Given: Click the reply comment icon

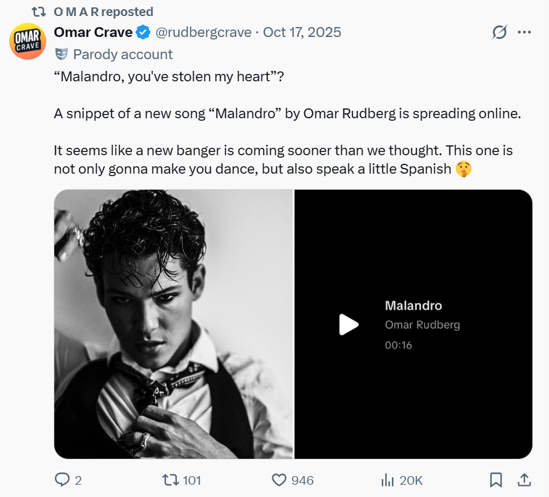Looking at the screenshot, I should click(62, 480).
